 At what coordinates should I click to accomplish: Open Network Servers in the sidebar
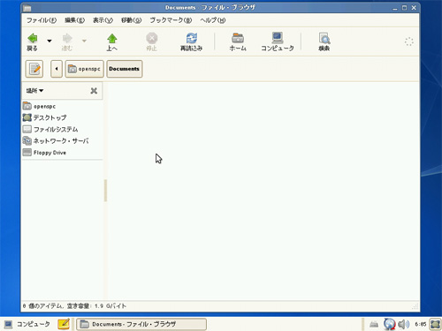pyautogui.click(x=62, y=141)
